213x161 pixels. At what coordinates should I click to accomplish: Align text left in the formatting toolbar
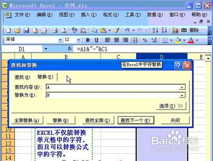coord(108,40)
